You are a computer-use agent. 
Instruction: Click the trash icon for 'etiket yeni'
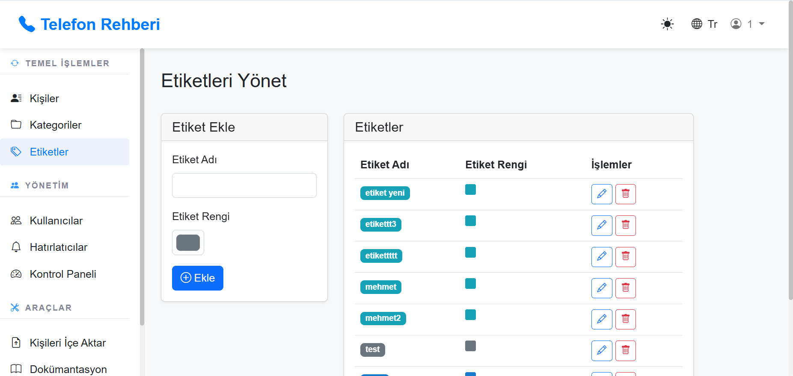625,194
